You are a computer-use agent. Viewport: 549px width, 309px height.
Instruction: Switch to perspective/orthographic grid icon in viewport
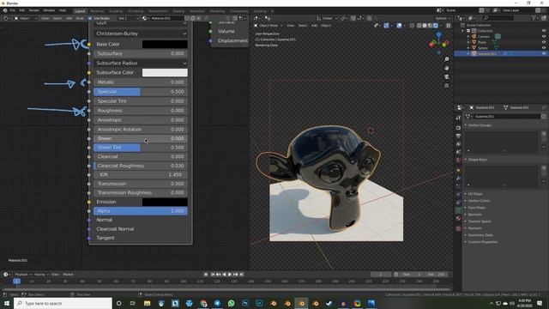tap(446, 86)
